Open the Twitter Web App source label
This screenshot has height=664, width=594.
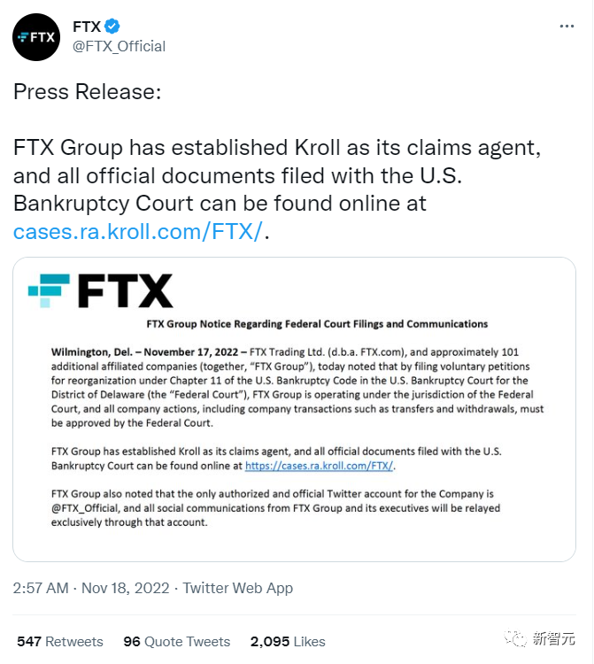[x=238, y=588]
